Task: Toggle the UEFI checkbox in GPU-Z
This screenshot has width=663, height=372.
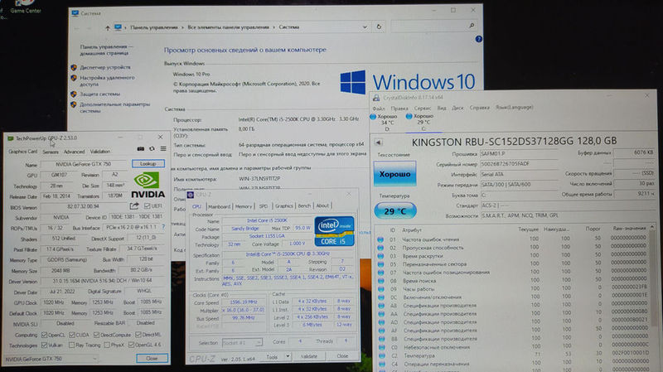Action: pos(147,205)
